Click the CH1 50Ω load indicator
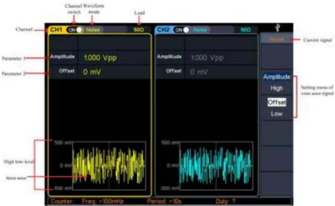The image size is (335, 206). coord(139,30)
